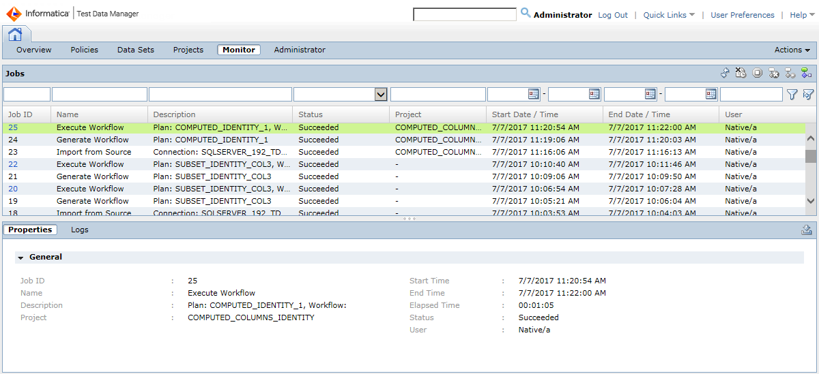Open the Data Sets tab
The width and height of the screenshot is (819, 374).
coord(136,50)
